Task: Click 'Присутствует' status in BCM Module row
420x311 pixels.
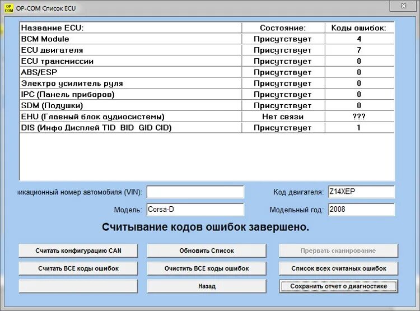Action: click(x=283, y=39)
